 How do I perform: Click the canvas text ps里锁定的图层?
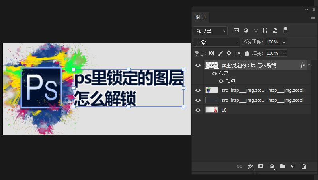(x=129, y=78)
